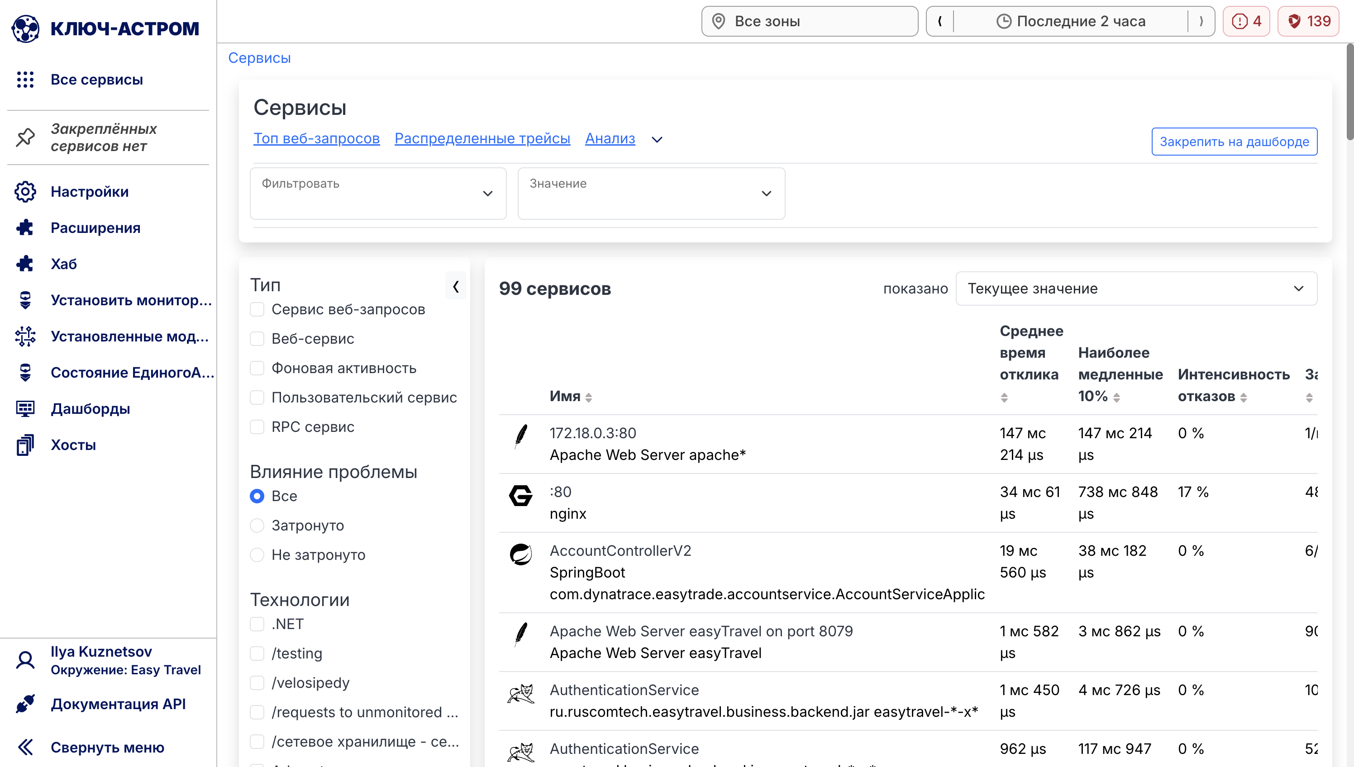Enable the Веб-сервис type checkbox

pos(257,339)
